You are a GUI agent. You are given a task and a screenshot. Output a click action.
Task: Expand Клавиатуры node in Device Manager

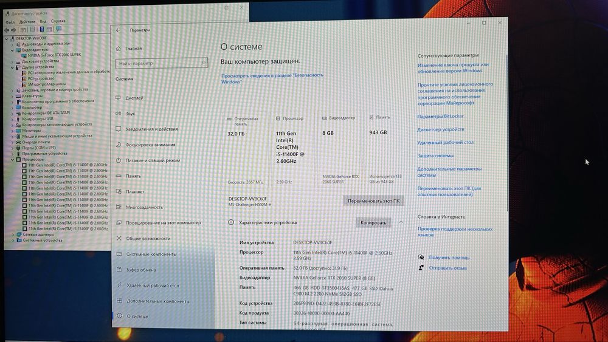[12, 96]
